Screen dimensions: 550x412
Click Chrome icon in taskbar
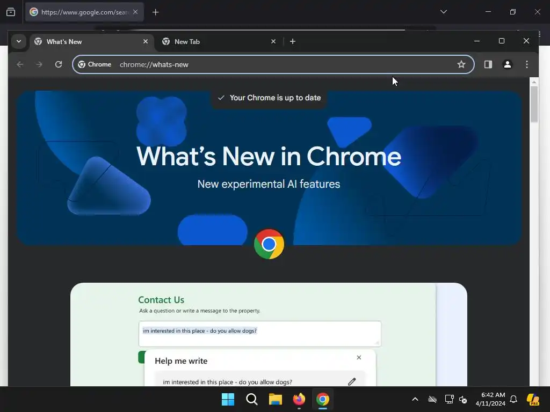[x=323, y=399]
